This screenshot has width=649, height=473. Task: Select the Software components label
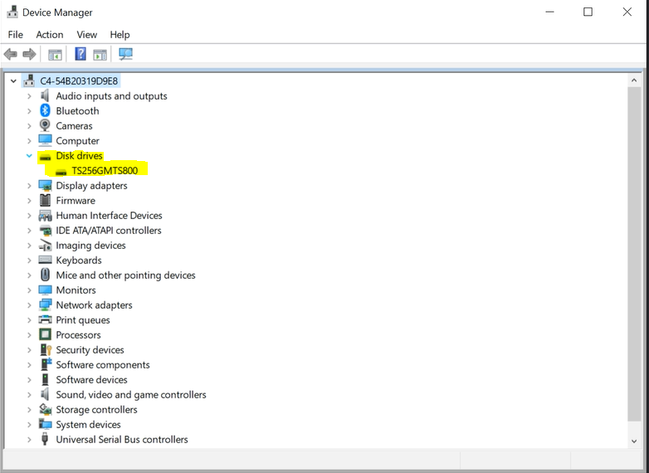coord(103,365)
